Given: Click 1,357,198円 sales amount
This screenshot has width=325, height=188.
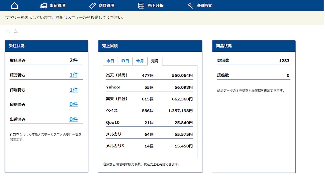Looking at the screenshot, I should [x=180, y=111].
